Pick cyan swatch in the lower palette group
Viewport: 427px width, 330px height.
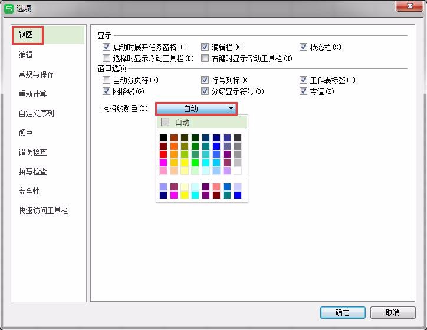(195, 195)
